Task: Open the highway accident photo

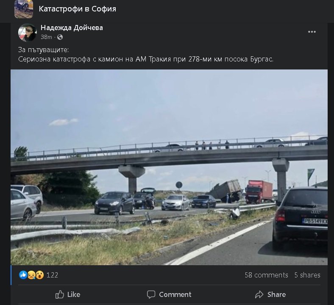Action: [169, 167]
